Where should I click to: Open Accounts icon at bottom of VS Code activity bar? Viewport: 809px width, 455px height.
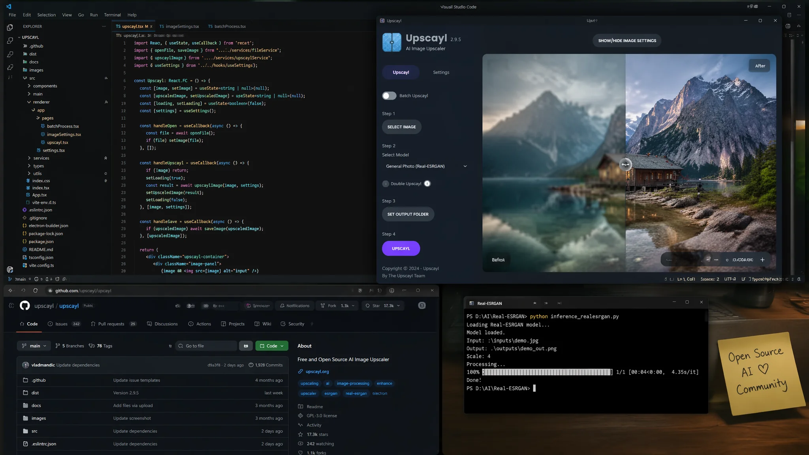tap(10, 269)
